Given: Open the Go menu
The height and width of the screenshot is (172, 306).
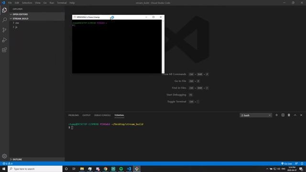Looking at the screenshot, I should tap(45, 3).
